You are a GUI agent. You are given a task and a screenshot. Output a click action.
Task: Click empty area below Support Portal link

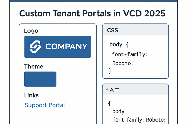(x=58, y=116)
